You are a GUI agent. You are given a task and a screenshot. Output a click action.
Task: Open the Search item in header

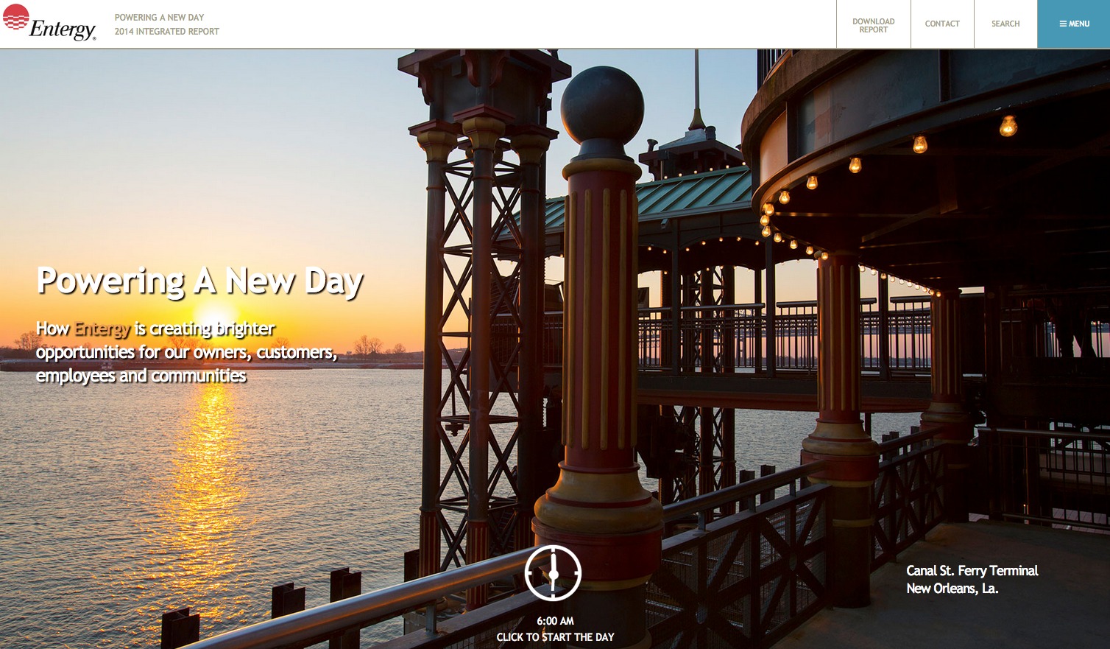[1005, 24]
